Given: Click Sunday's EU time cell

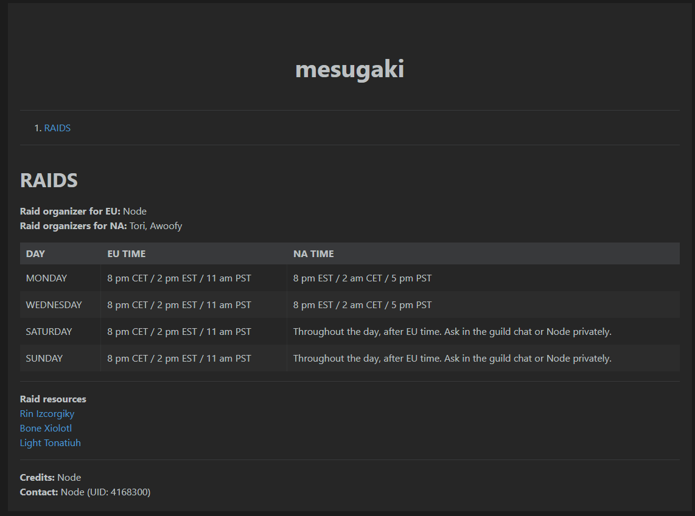Looking at the screenshot, I should pyautogui.click(x=194, y=359).
